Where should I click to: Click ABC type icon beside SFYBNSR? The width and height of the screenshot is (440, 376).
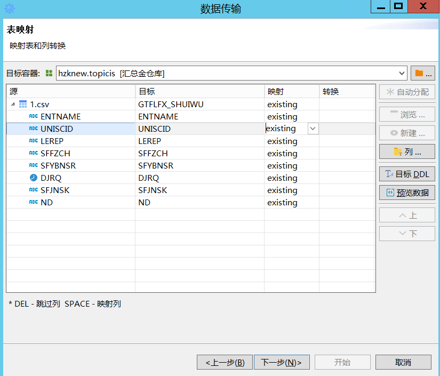[x=34, y=165]
